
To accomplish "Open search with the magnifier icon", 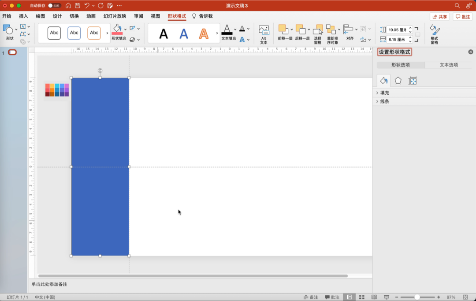I will [457, 5].
